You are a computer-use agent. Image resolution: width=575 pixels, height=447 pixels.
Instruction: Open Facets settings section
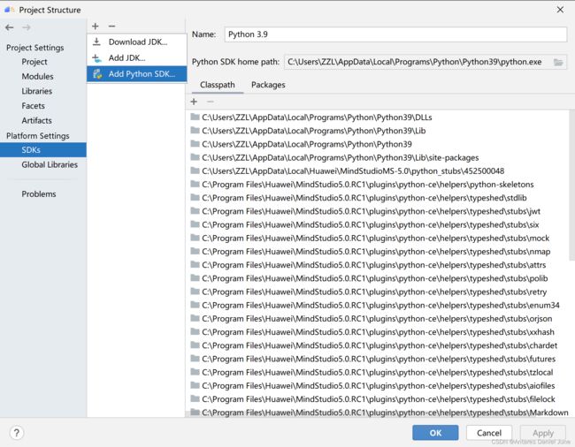click(x=33, y=106)
